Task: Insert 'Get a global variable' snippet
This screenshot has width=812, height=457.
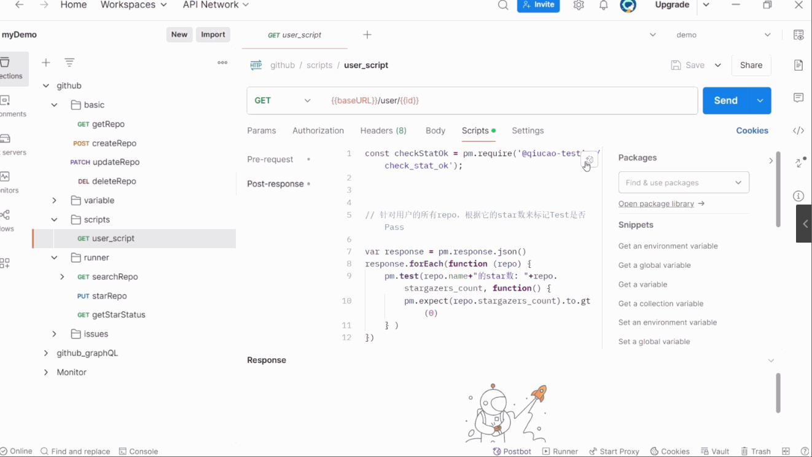Action: pyautogui.click(x=655, y=265)
